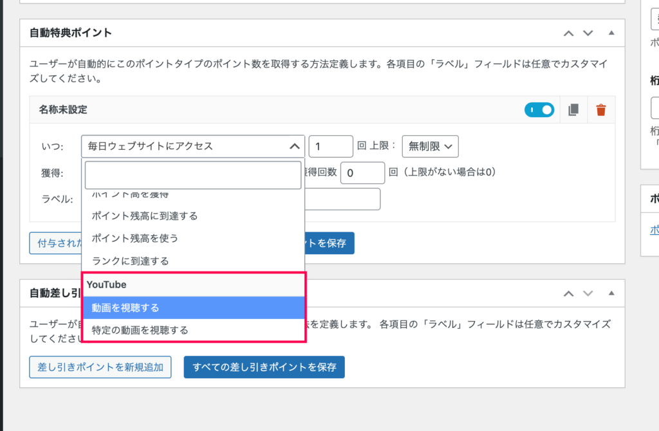Move 自動特典ポイント panel down
659x431 pixels.
tap(588, 33)
